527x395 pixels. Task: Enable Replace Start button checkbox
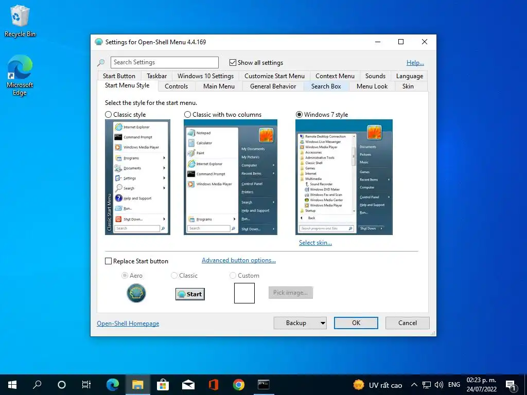point(108,261)
